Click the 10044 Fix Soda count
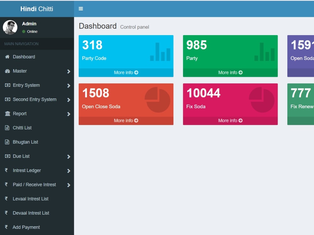Screen dimensions: 314x235 [x=203, y=93]
